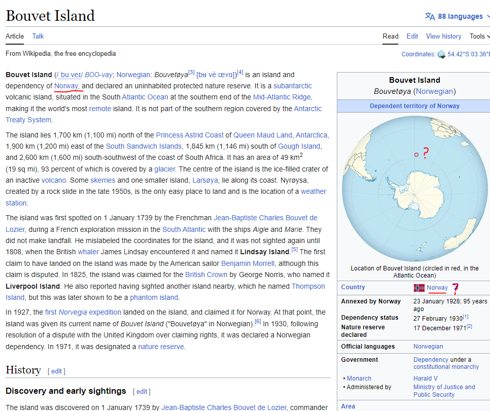490x411 pixels.
Task: Click the languages translation icon
Action: [x=430, y=16]
